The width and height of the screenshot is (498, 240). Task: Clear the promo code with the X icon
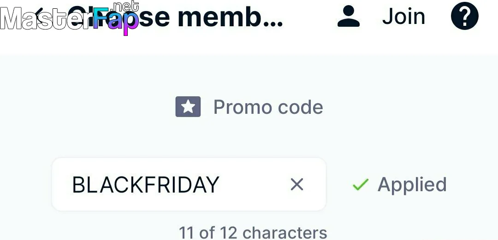297,184
